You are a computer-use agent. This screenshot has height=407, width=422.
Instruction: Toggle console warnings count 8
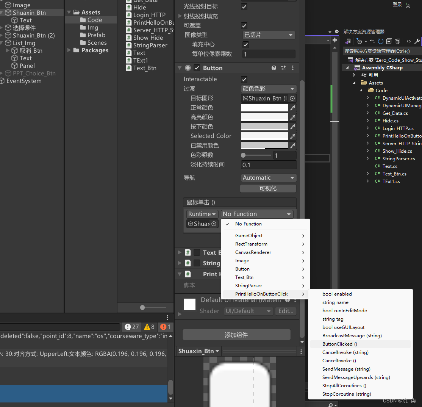(149, 327)
